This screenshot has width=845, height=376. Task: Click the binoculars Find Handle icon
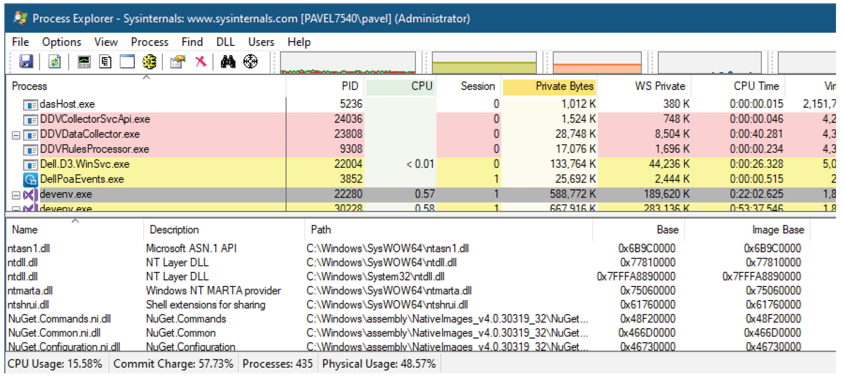pyautogui.click(x=228, y=62)
